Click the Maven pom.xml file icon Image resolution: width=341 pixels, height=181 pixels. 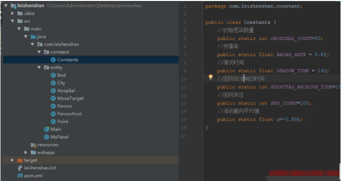20,176
